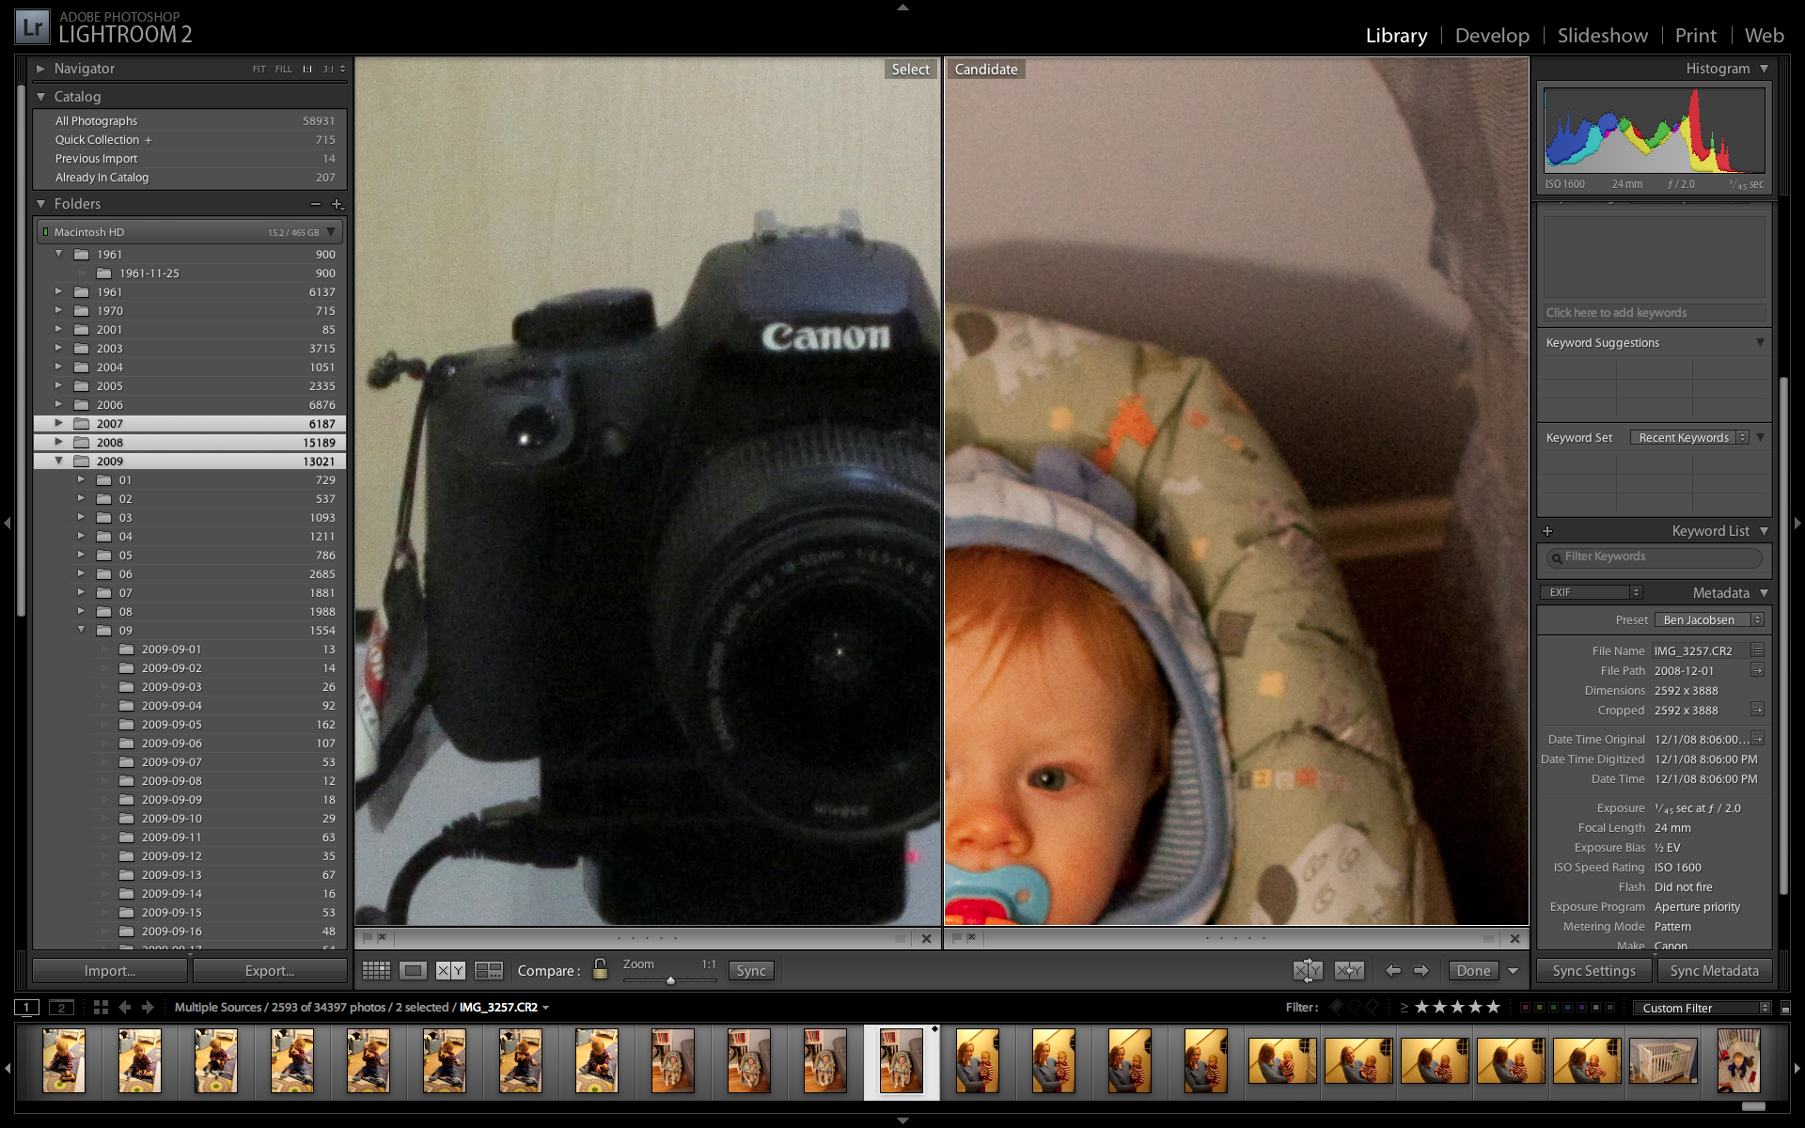Click to add keywords field
The height and width of the screenshot is (1128, 1805).
[1654, 313]
